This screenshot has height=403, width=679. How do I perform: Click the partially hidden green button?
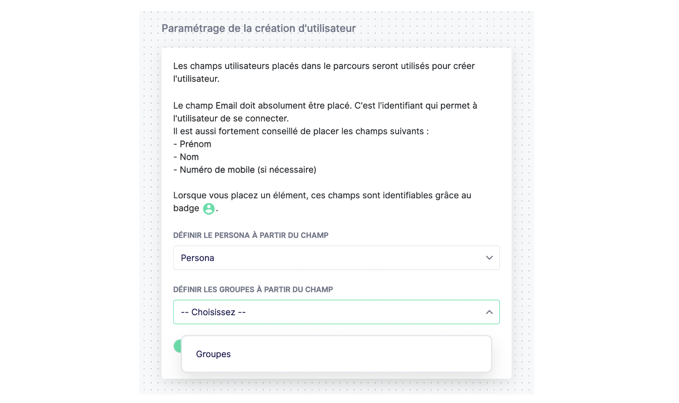177,346
